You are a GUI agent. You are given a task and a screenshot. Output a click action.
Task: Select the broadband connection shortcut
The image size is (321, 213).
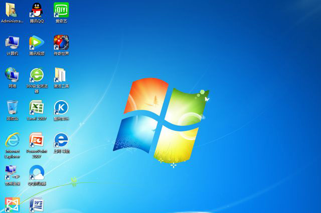tap(12, 172)
